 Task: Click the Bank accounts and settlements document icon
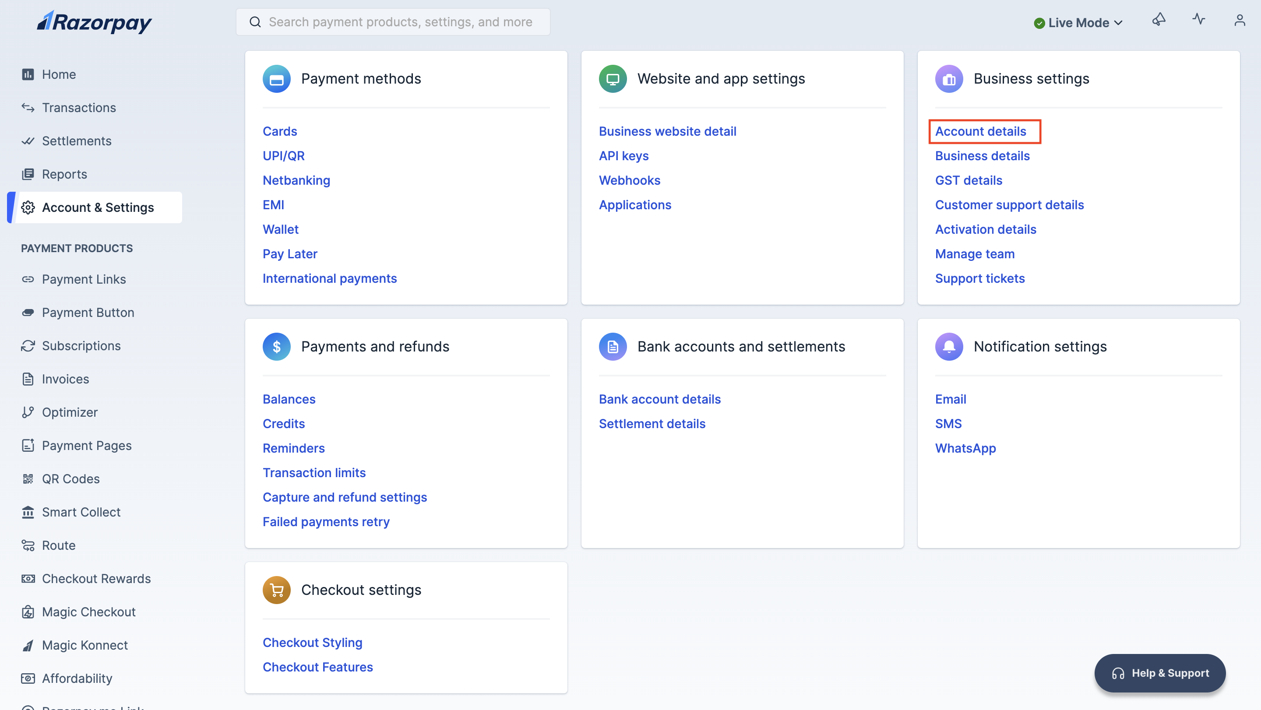click(x=613, y=347)
